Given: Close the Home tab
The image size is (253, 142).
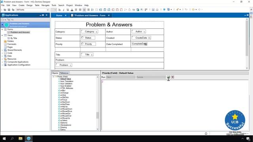Looking at the screenshot, I should pyautogui.click(x=66, y=15).
